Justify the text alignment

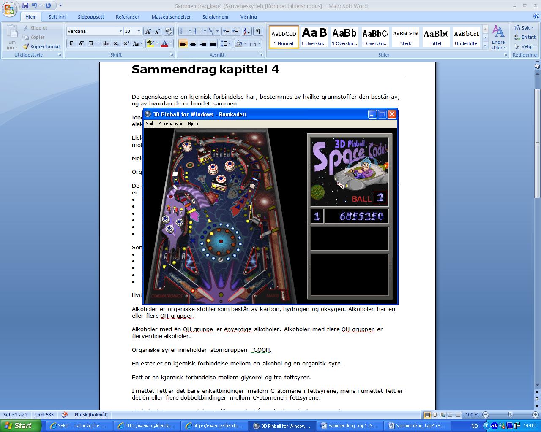pos(213,43)
